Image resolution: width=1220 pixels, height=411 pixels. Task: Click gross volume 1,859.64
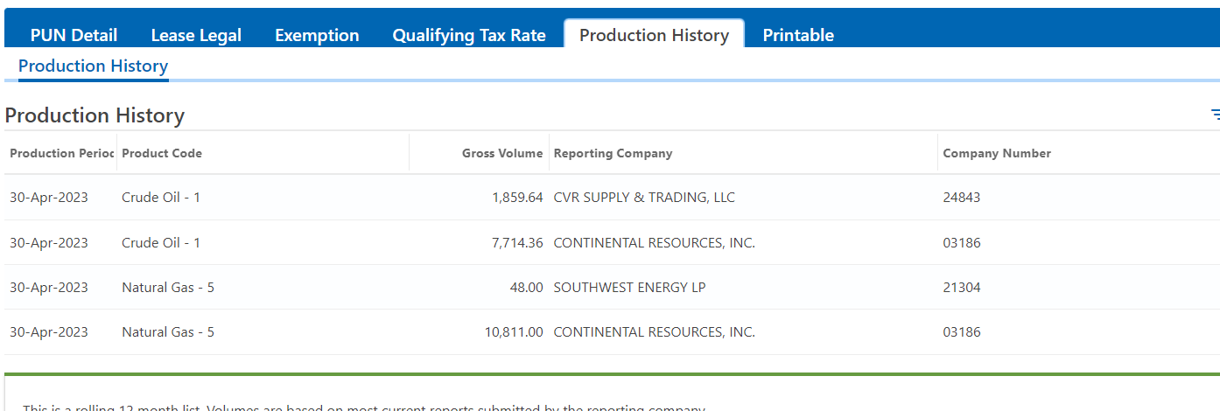pyautogui.click(x=517, y=198)
